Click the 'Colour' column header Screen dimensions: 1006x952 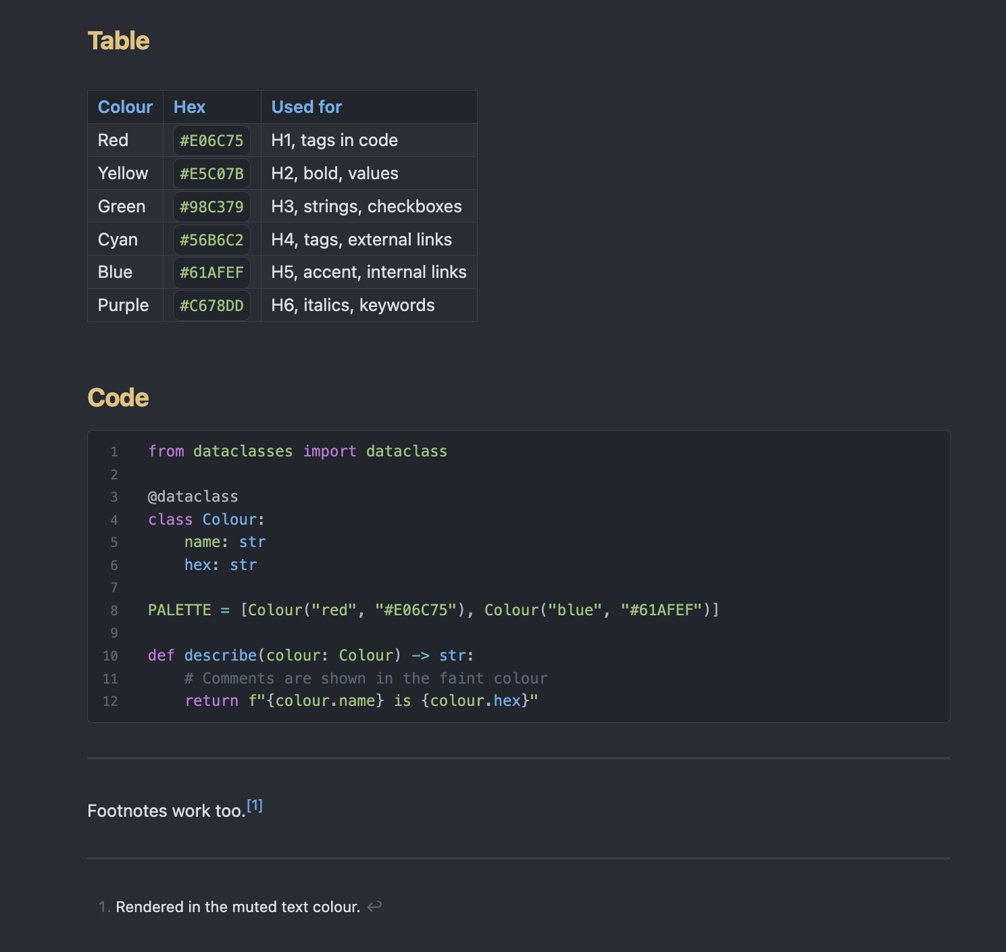click(125, 107)
